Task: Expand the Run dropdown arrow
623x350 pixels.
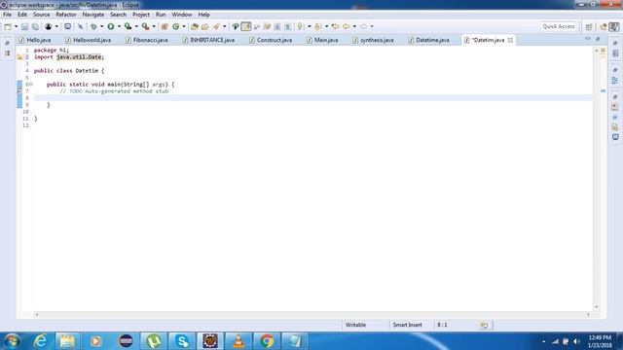Action: pyautogui.click(x=119, y=26)
